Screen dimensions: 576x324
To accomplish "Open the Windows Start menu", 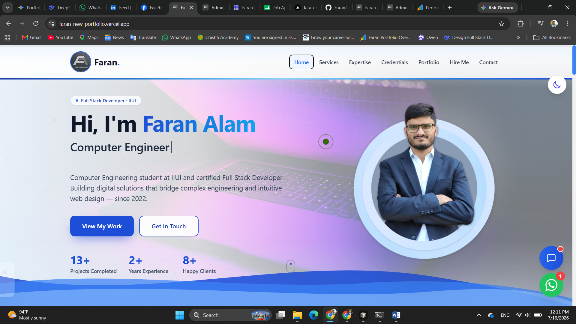I will [180, 315].
